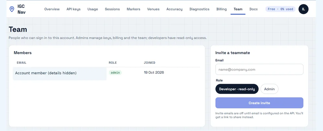Open the Accuracy tab
Viewport: 323px width, 131px height.
coord(174,9)
